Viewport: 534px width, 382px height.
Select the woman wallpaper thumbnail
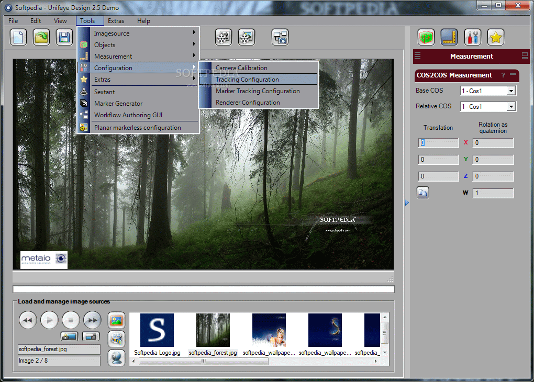tap(269, 330)
